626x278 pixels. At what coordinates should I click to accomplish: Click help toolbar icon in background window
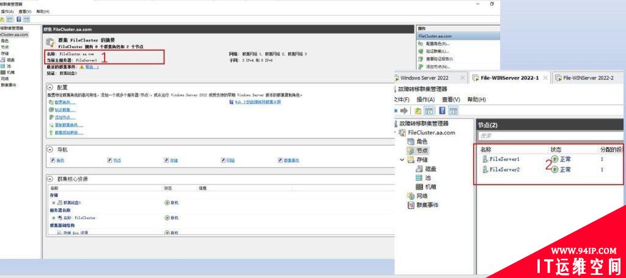[x=19, y=19]
